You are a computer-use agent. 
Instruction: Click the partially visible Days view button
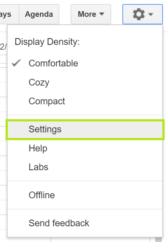8,14
